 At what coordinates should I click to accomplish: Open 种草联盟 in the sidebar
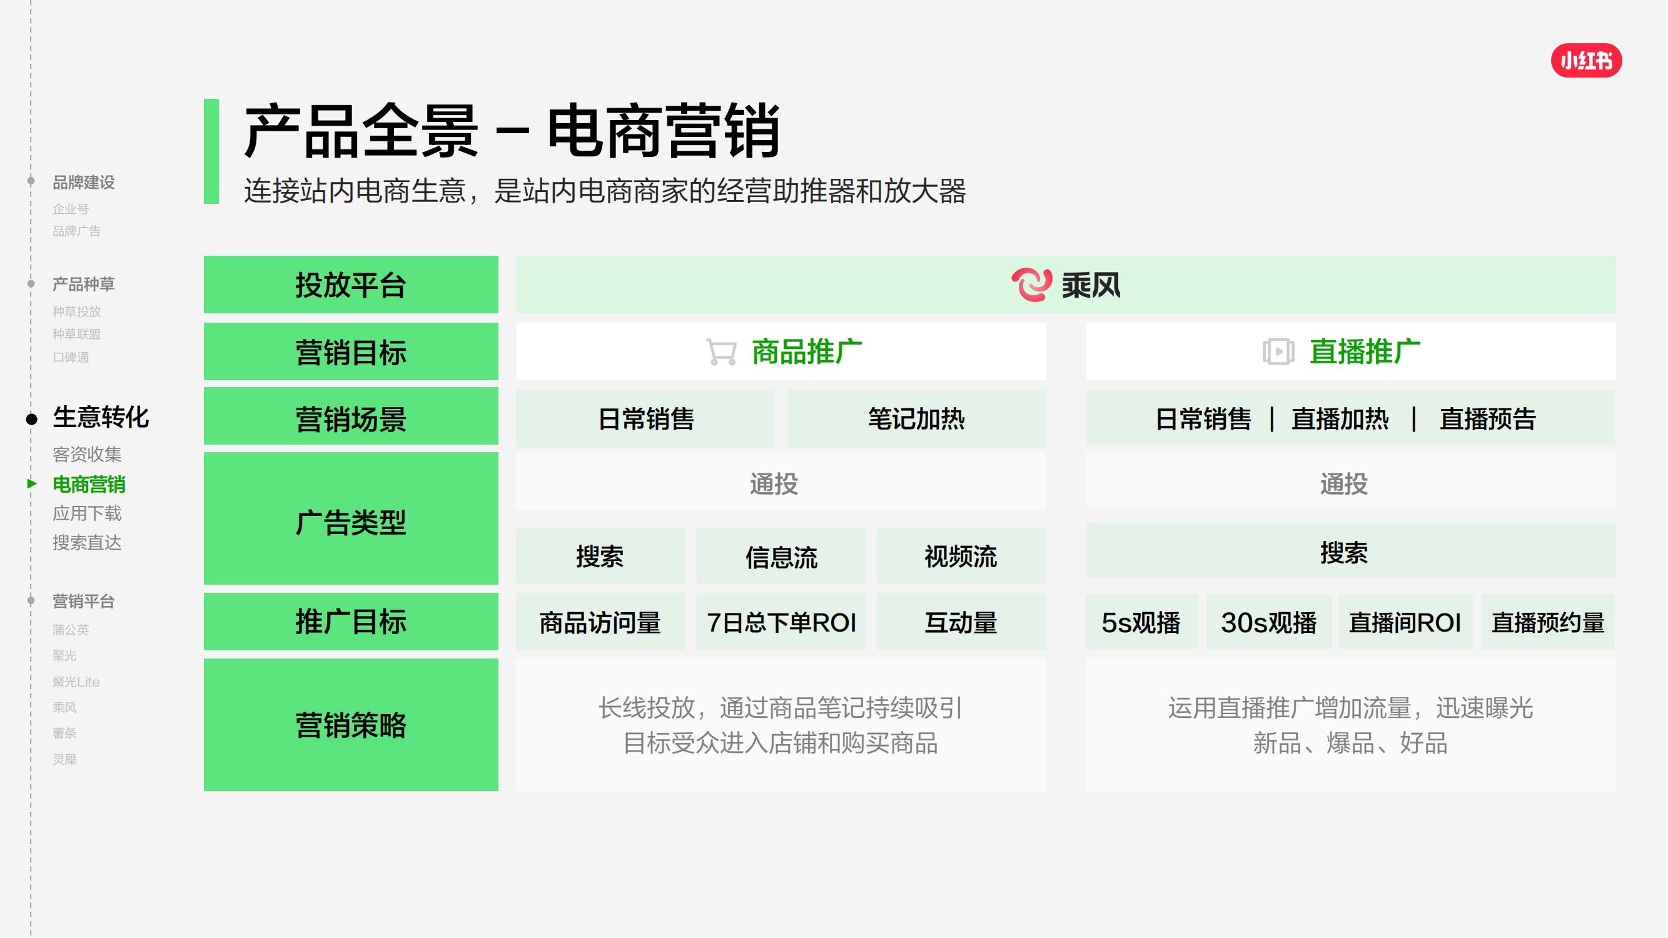pos(76,334)
